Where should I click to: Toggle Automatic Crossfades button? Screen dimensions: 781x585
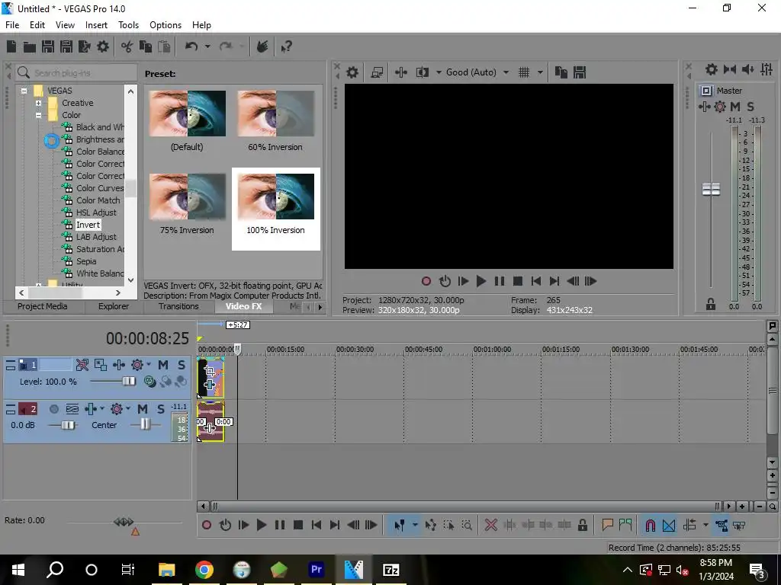click(669, 525)
